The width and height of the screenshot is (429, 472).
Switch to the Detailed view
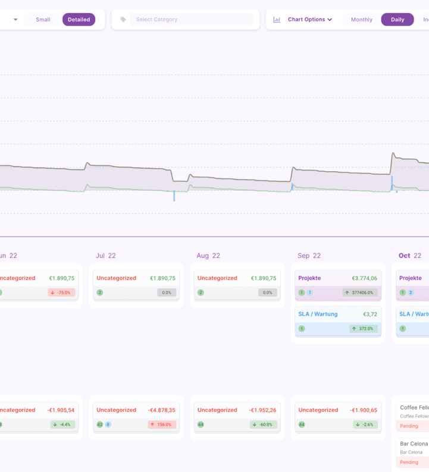tap(79, 20)
